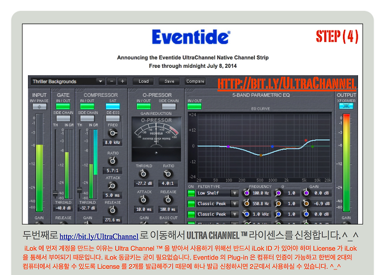This screenshot has width=384, height=275.
Task: Toggle the COMPRESSOR SIDE CHAIN switch
Action: pos(87,118)
